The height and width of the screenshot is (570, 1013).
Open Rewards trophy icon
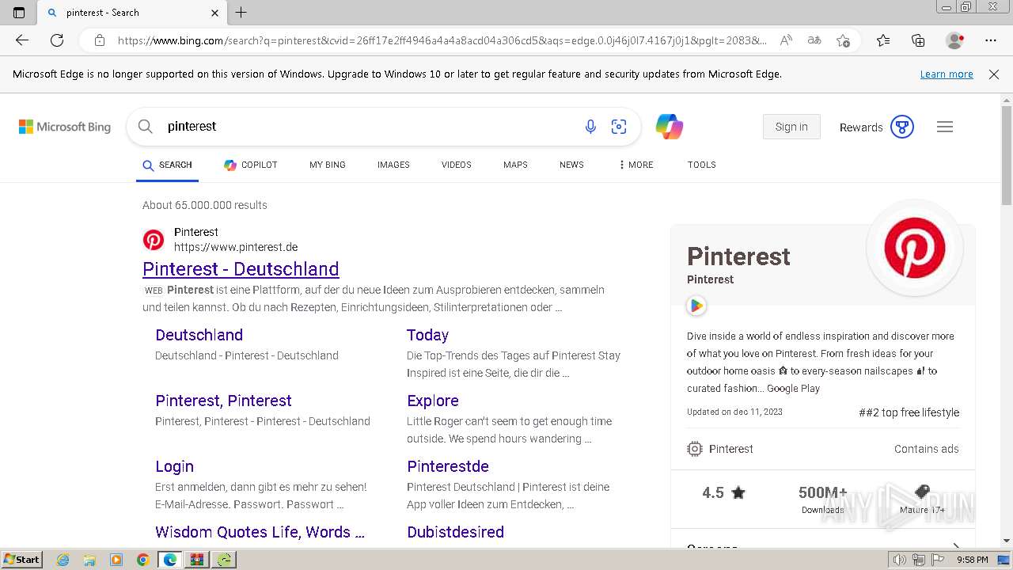[x=902, y=127]
